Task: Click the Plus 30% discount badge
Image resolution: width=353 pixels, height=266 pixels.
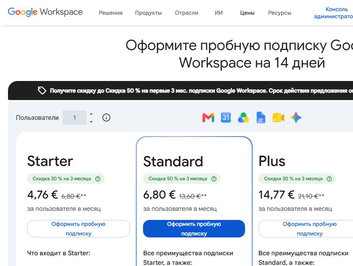Action: [x=297, y=179]
